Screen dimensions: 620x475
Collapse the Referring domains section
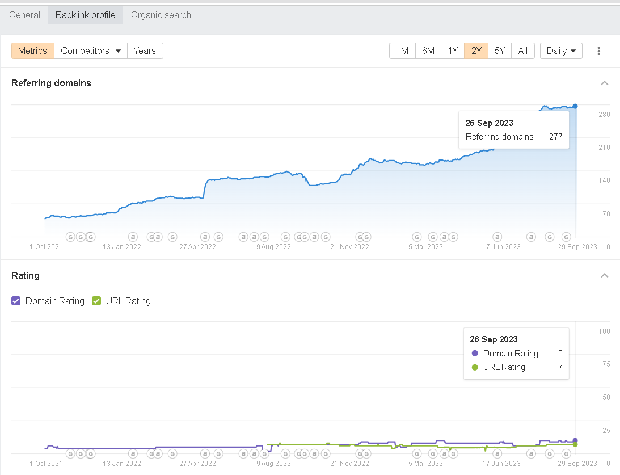pyautogui.click(x=604, y=83)
